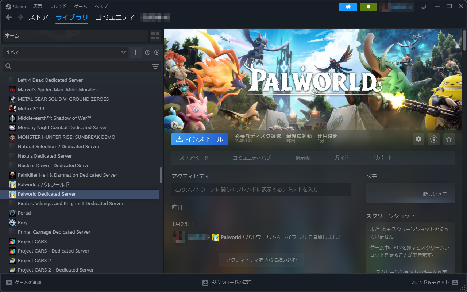Open フレンド&チャット

pyautogui.click(x=434, y=283)
